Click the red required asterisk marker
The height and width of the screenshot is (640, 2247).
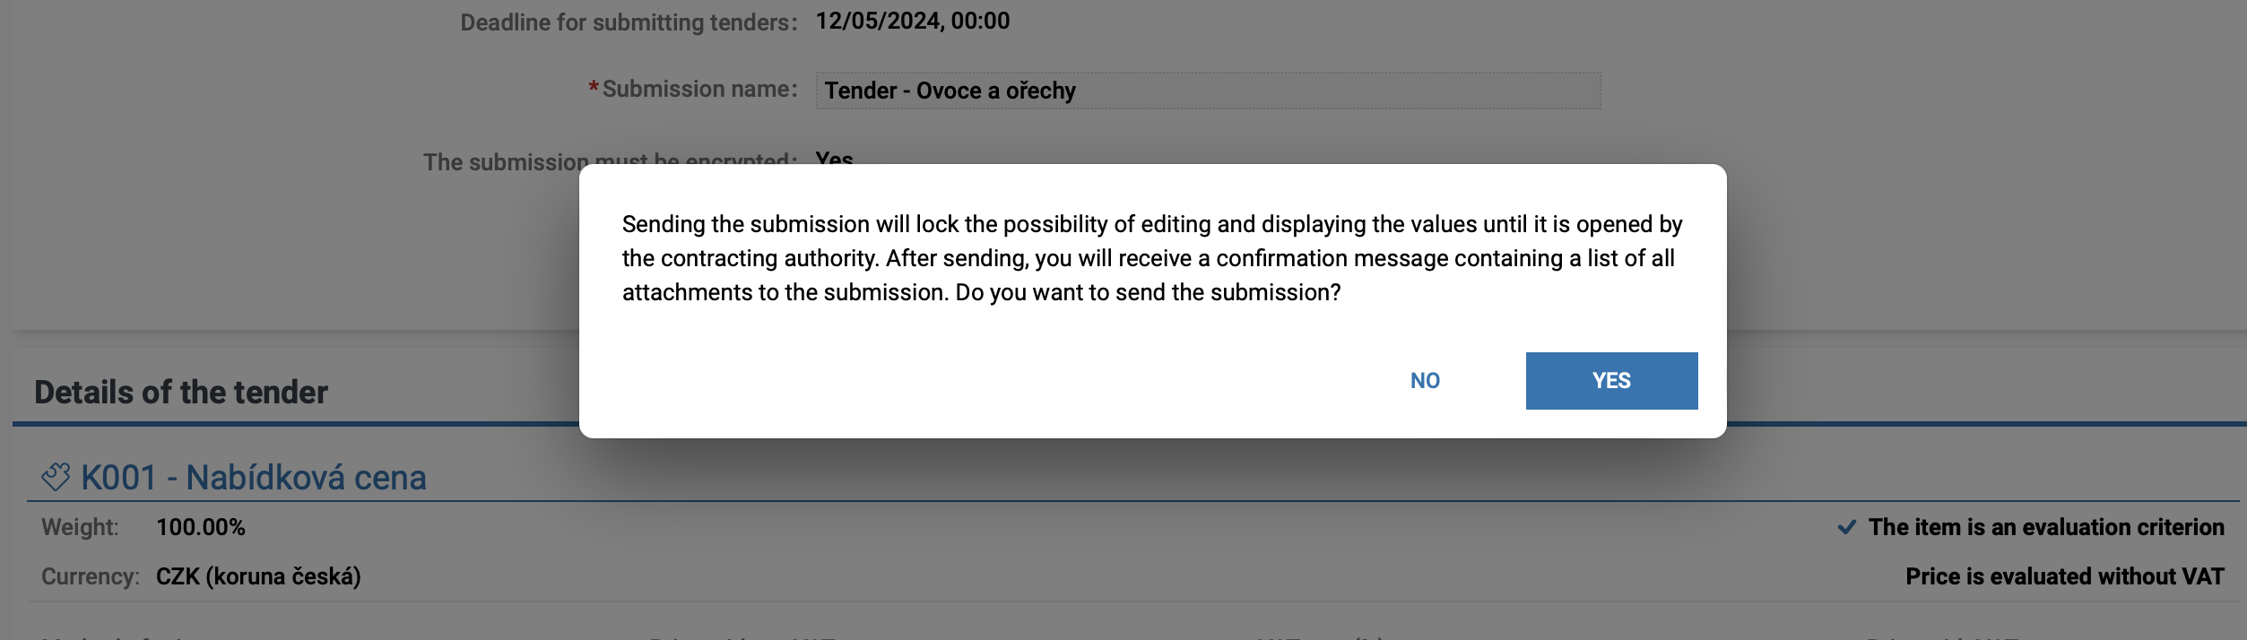(x=593, y=88)
